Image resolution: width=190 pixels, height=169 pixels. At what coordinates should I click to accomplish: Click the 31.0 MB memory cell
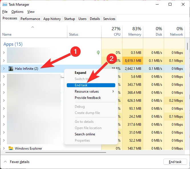click(133, 133)
